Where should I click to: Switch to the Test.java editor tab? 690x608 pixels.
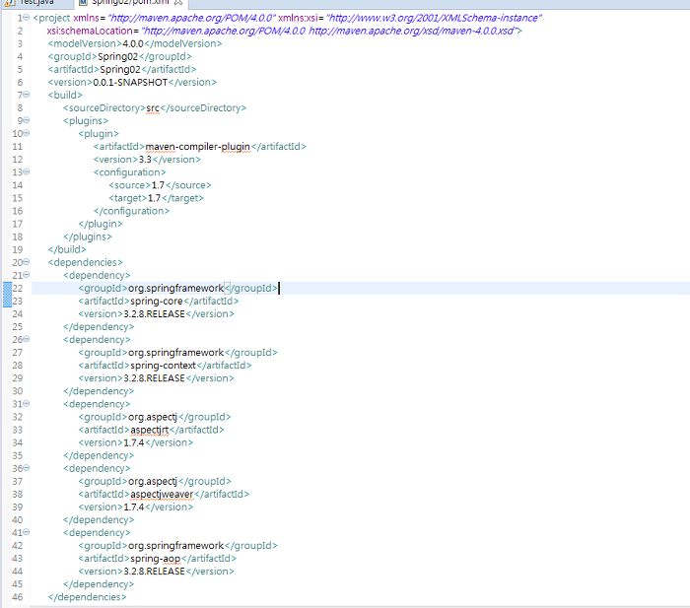37,3
